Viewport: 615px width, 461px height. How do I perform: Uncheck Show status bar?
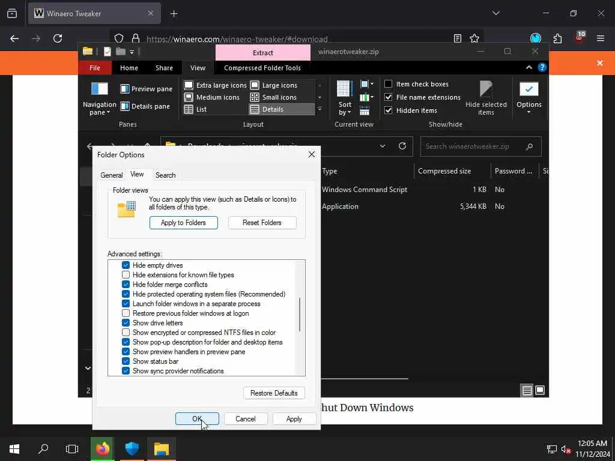coord(126,361)
